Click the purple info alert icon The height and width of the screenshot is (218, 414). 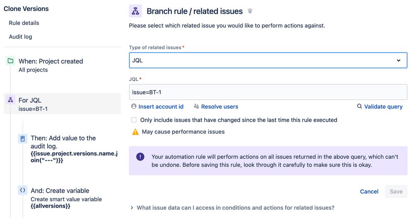coord(140,157)
